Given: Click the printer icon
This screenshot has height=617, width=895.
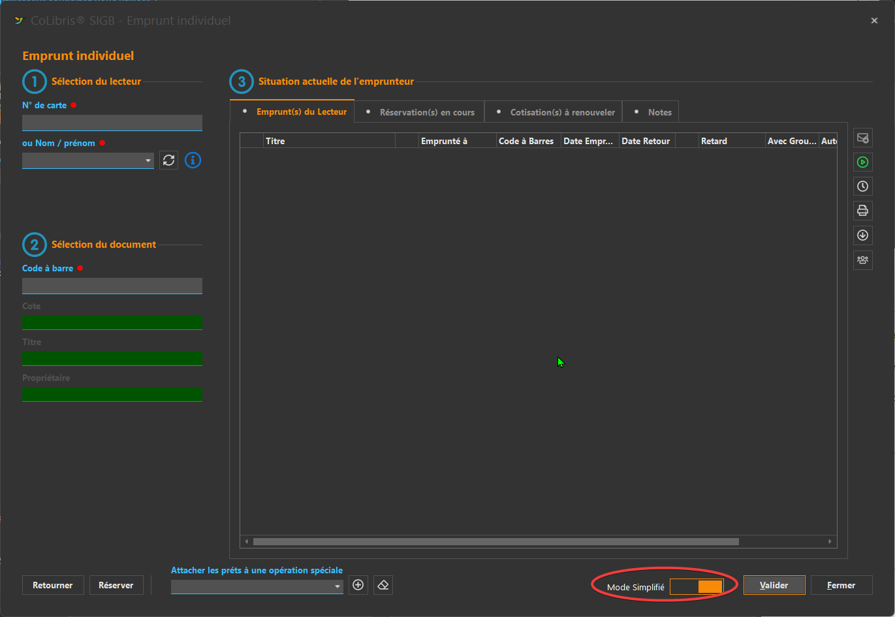Looking at the screenshot, I should 862,211.
